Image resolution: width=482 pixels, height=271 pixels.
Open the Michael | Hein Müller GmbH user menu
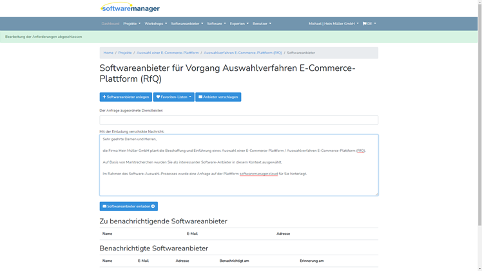[334, 24]
